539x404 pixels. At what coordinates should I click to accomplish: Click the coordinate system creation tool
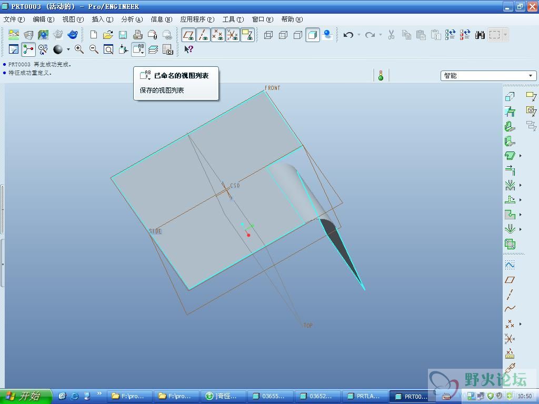(510, 339)
